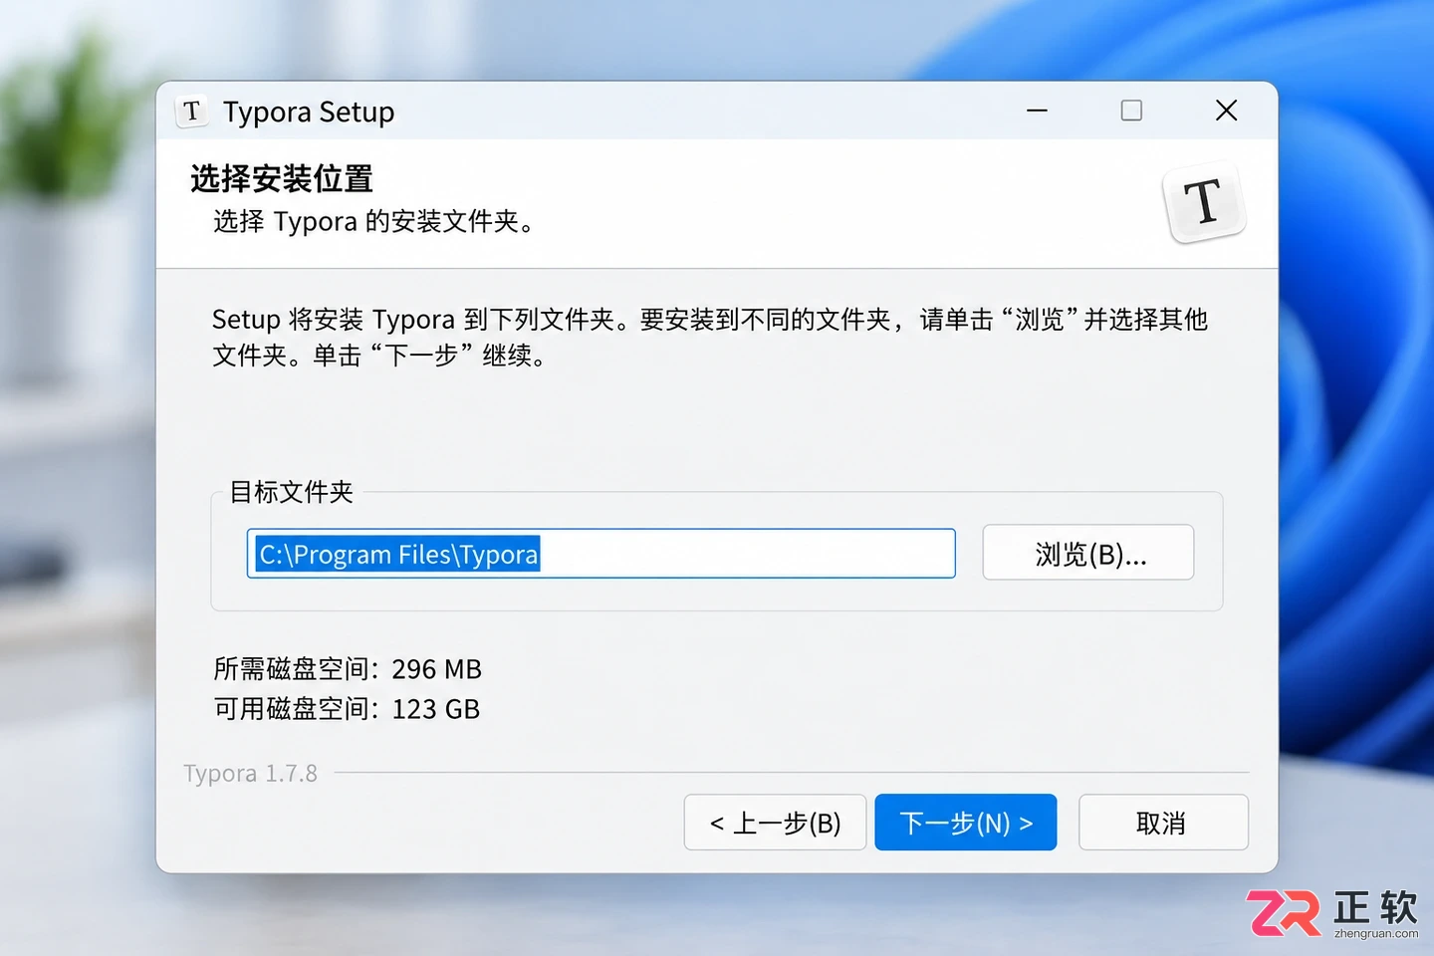Click the 所需磁盘空间: 296 MB text
The width and height of the screenshot is (1434, 956).
[348, 669]
